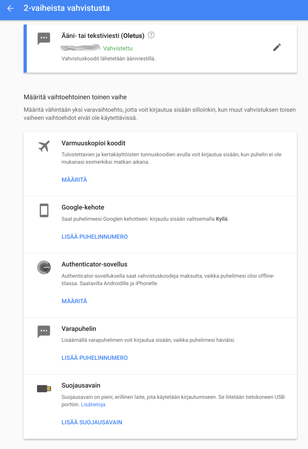Click the Suojausavain heading

[x=81, y=385]
